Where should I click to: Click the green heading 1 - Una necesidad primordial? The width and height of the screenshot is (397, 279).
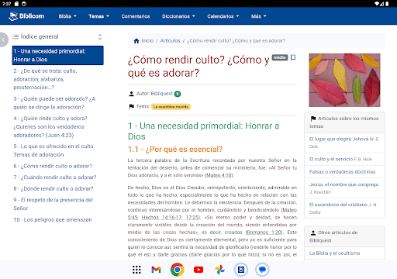[x=203, y=131]
